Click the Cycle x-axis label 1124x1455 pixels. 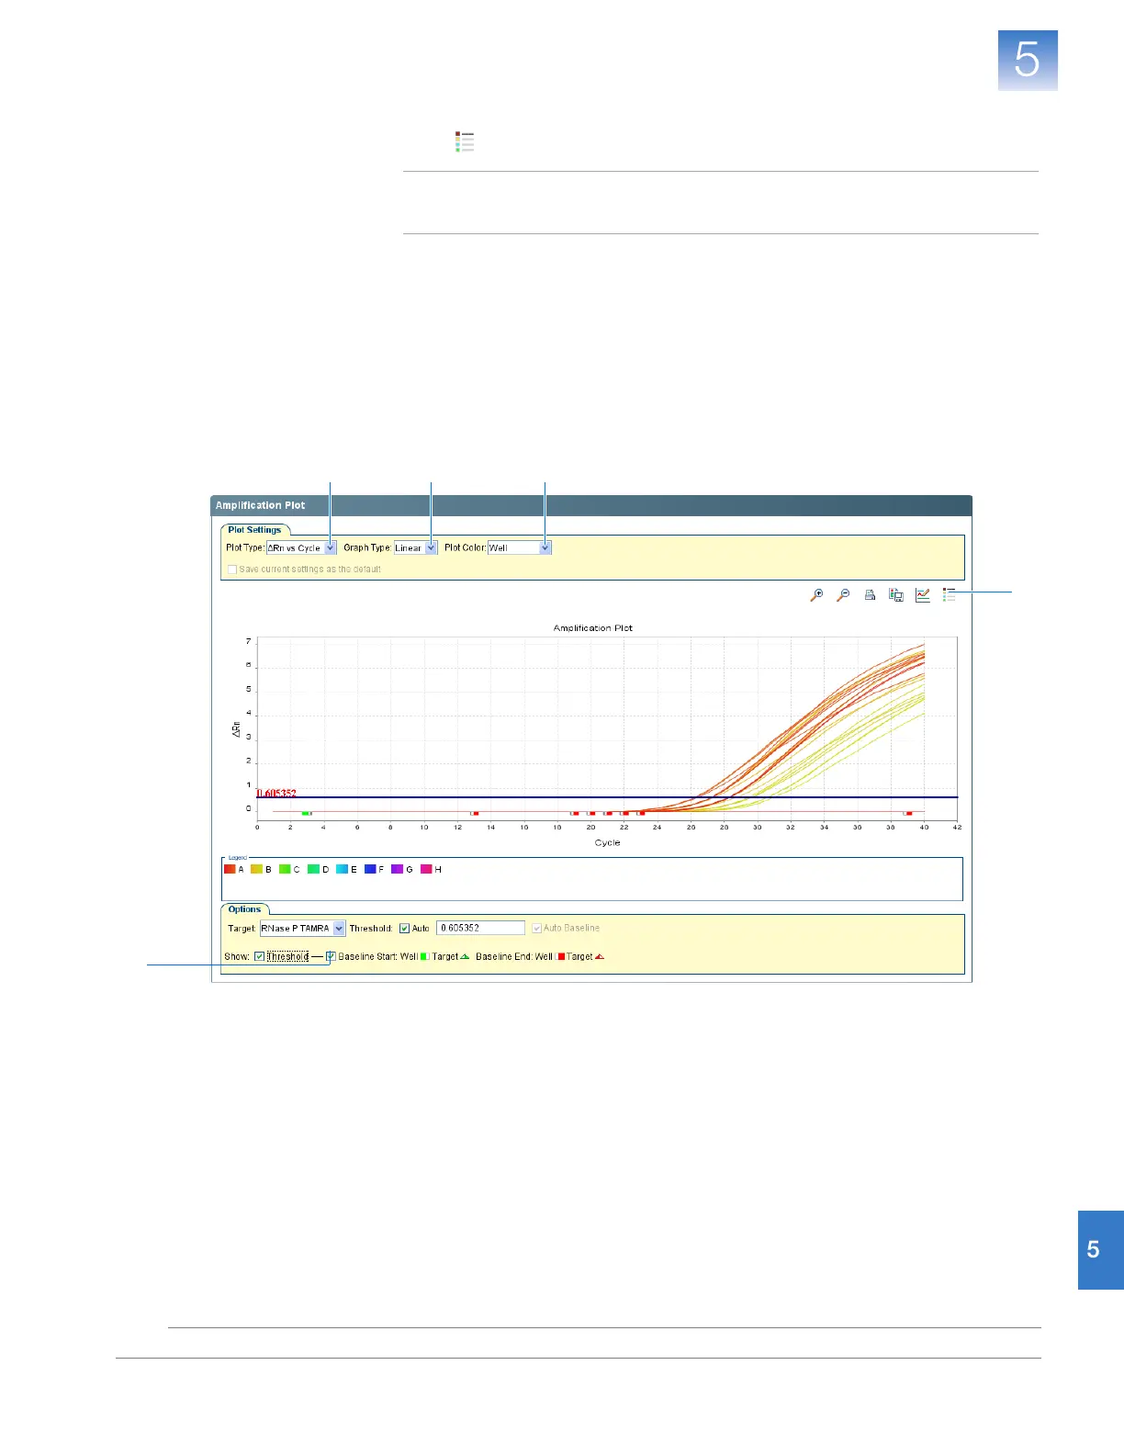(607, 842)
